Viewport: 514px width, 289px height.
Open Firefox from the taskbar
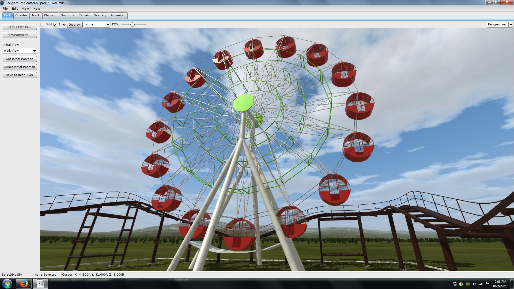coord(24,284)
